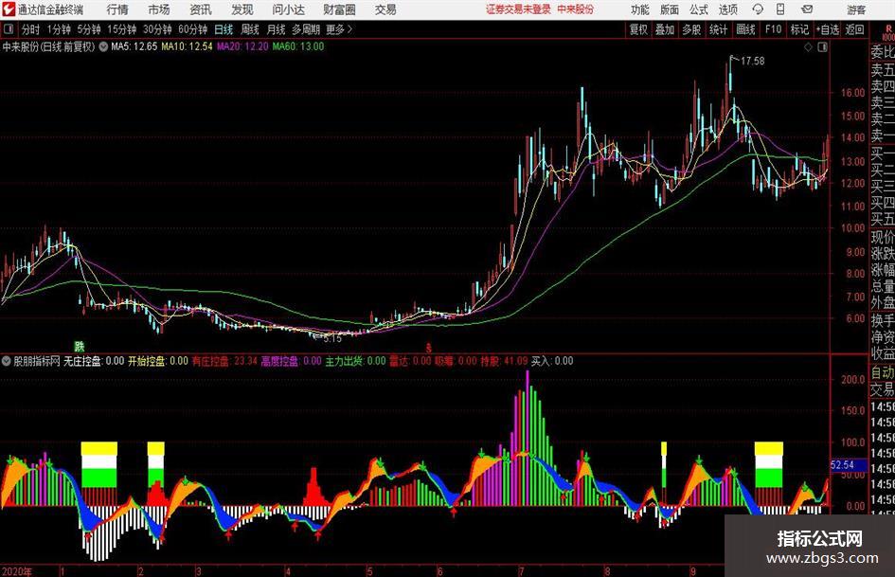Open the 选项 menu
Image resolution: width=895 pixels, height=577 pixels.
pos(728,9)
